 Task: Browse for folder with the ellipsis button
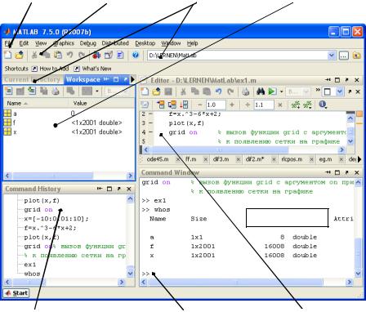click(344, 56)
